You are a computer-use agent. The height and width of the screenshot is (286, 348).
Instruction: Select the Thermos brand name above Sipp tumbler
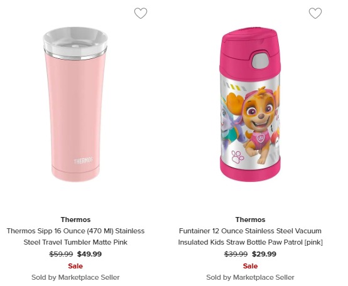coord(75,220)
